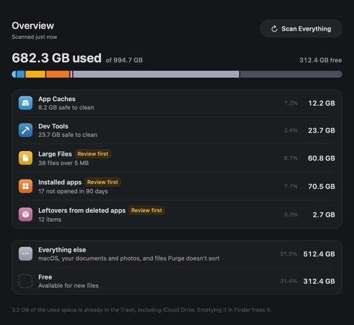354x325 pixels.
Task: Click the 70.5 GB size value
Action: pyautogui.click(x=321, y=186)
